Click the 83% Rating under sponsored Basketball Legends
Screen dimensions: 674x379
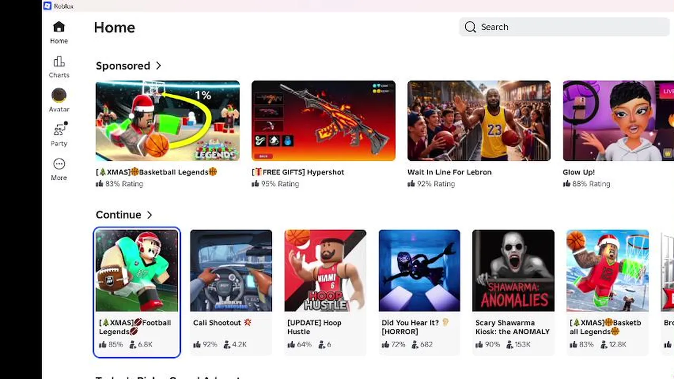[x=120, y=184]
